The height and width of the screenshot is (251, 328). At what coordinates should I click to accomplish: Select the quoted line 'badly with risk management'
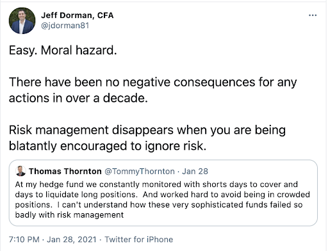tap(69, 215)
